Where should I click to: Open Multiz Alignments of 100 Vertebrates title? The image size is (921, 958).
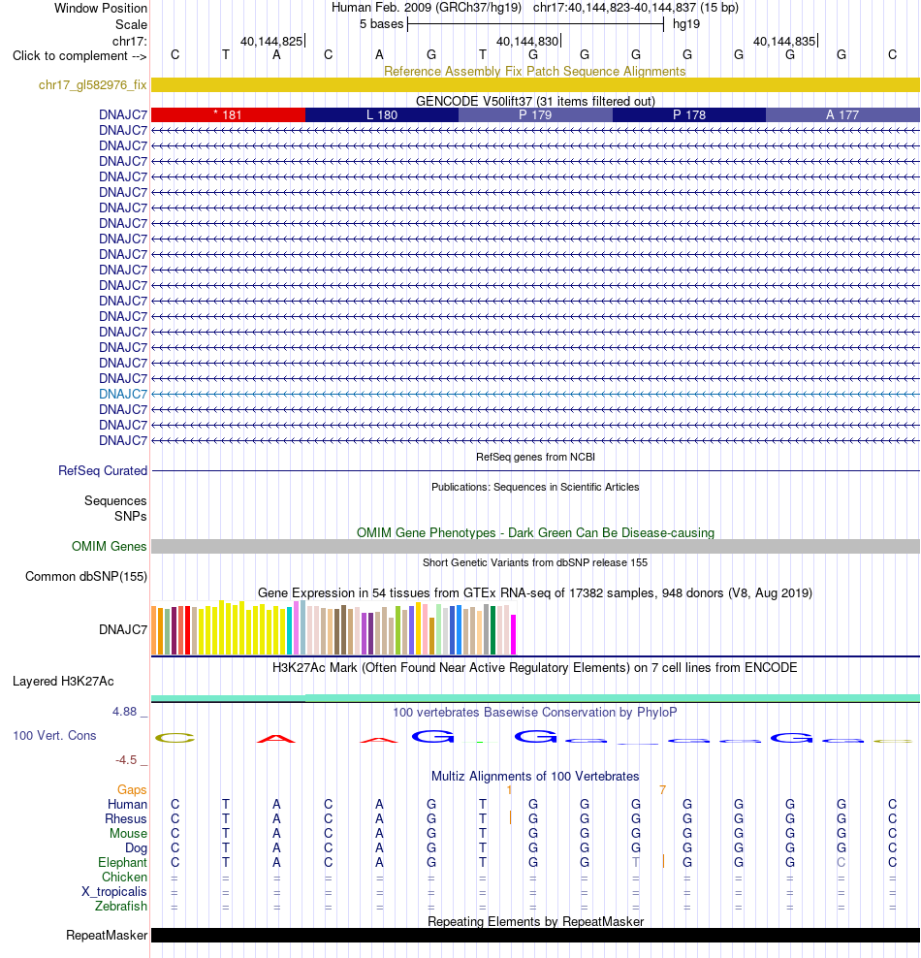[535, 777]
